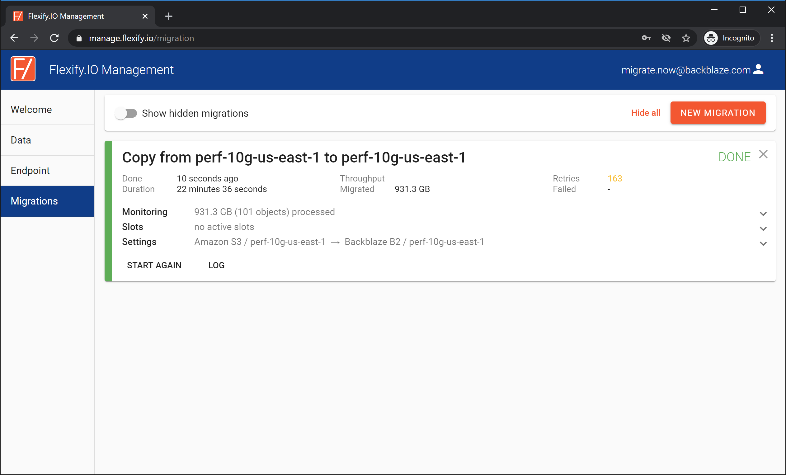Open the saved passwords key icon
The width and height of the screenshot is (786, 475).
click(x=646, y=38)
